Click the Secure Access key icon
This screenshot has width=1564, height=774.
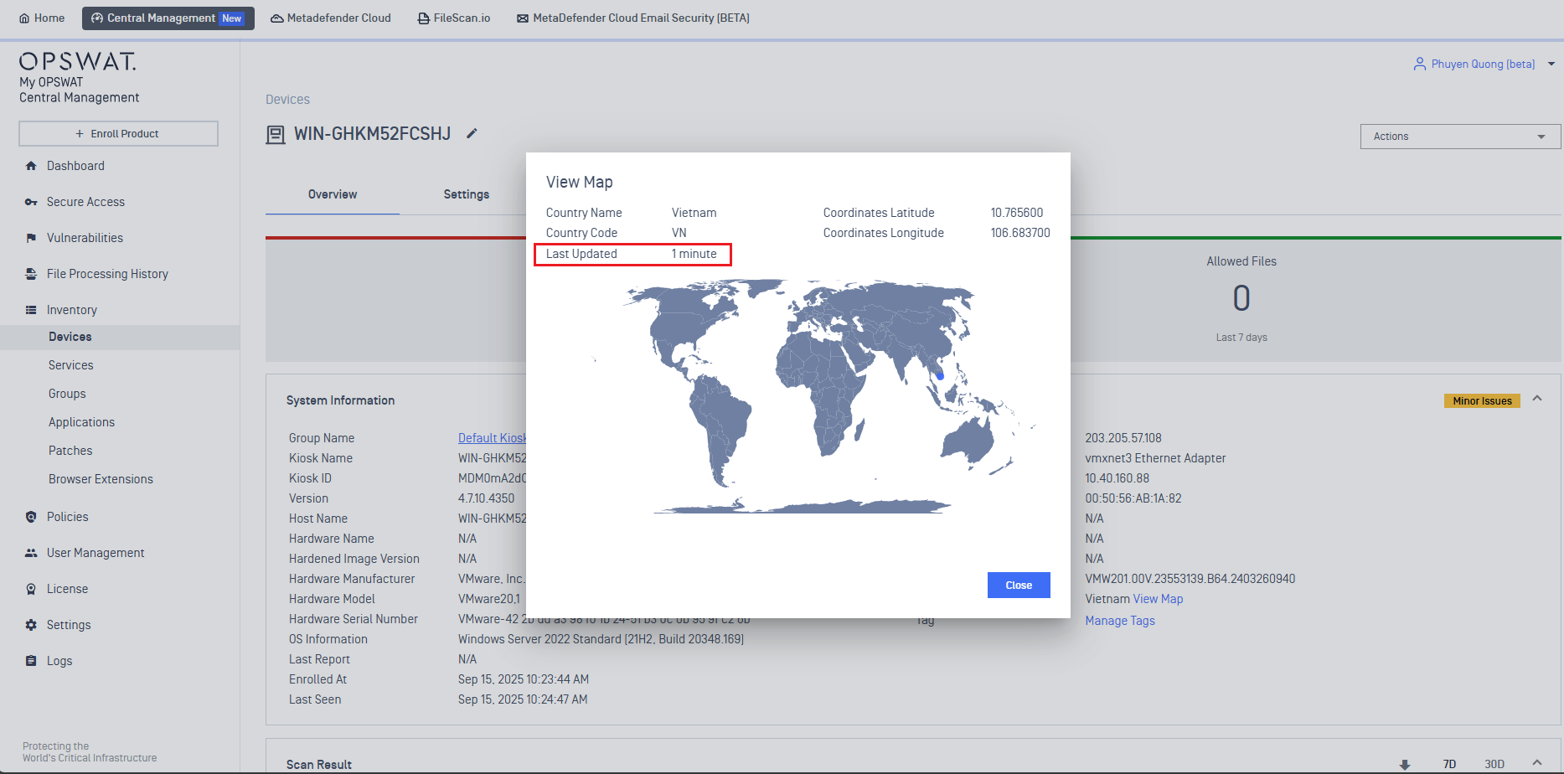pos(31,202)
